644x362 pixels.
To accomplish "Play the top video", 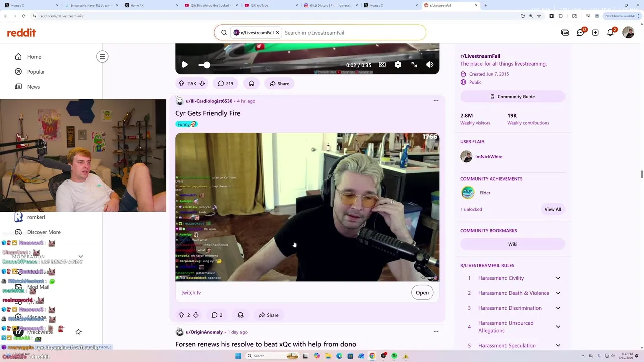I will point(185,65).
